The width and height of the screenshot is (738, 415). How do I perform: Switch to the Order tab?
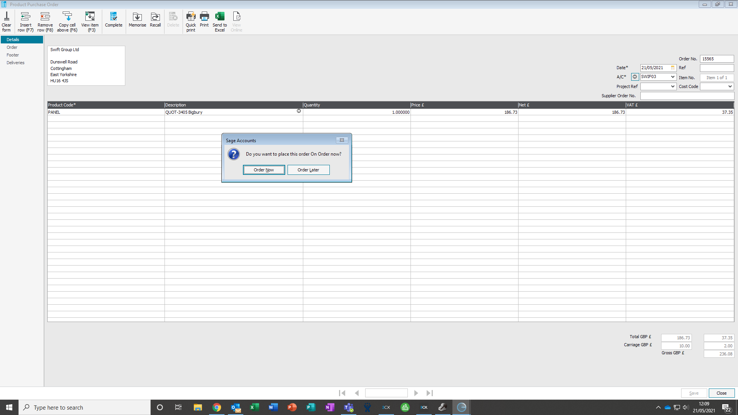coord(12,47)
